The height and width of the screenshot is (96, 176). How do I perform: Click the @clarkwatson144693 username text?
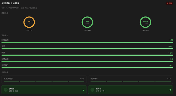(x=10, y=8)
